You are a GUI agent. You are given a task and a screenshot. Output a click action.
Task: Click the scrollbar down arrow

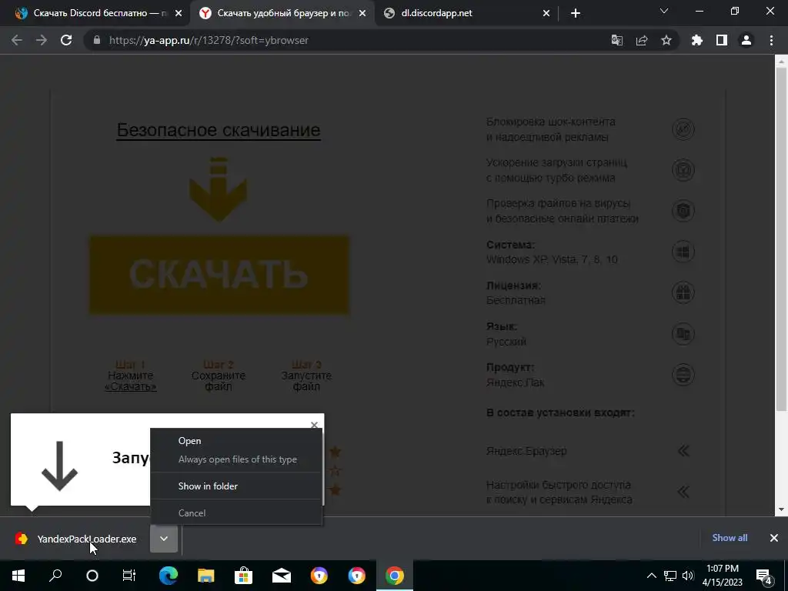coord(781,509)
